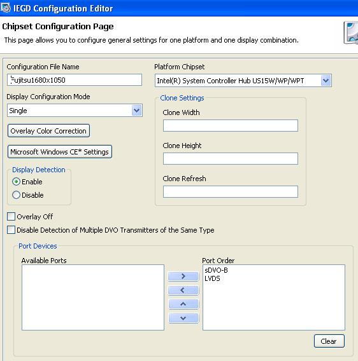Click the move-right arrow button in Port Devices
This screenshot has height=361, width=358.
click(183, 276)
